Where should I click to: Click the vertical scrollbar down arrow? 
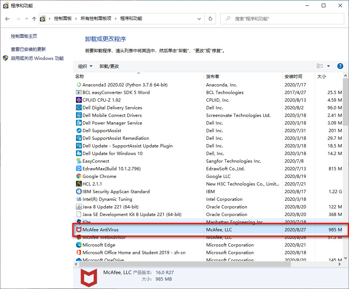pos(345,258)
